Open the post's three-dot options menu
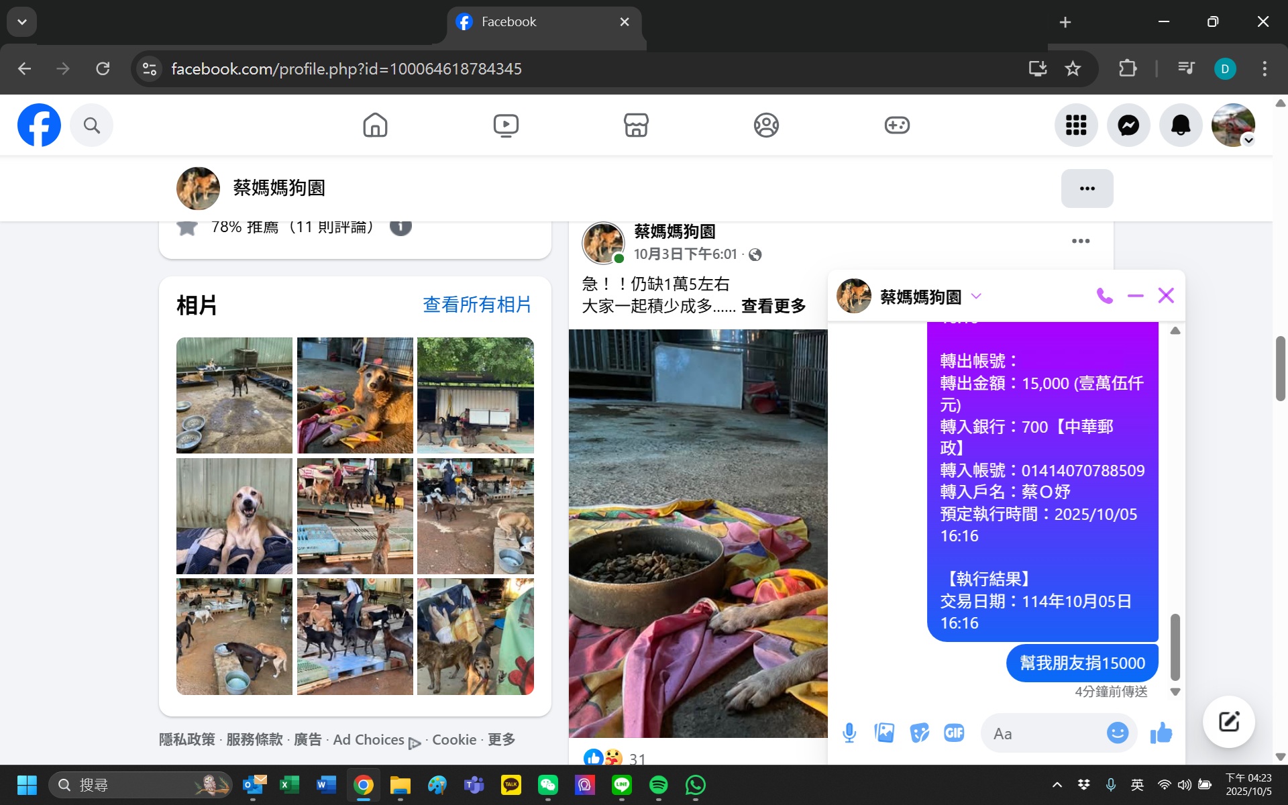Viewport: 1288px width, 805px height. pyautogui.click(x=1080, y=241)
